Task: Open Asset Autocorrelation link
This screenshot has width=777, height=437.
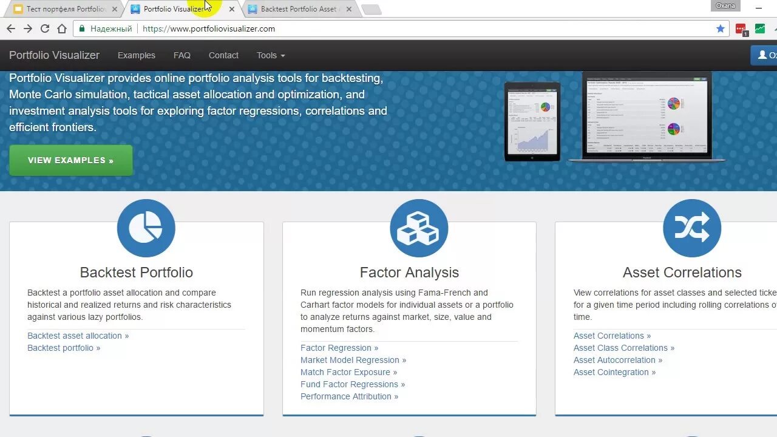Action: pyautogui.click(x=618, y=360)
